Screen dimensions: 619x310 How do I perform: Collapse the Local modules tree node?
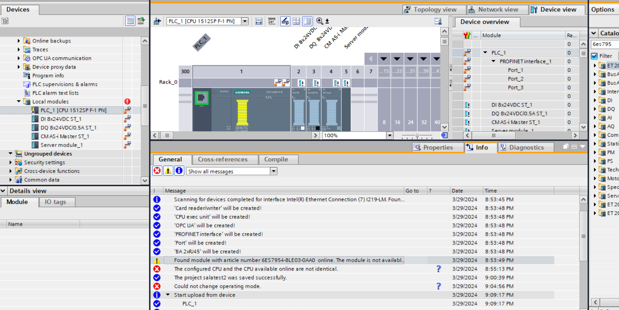click(19, 101)
